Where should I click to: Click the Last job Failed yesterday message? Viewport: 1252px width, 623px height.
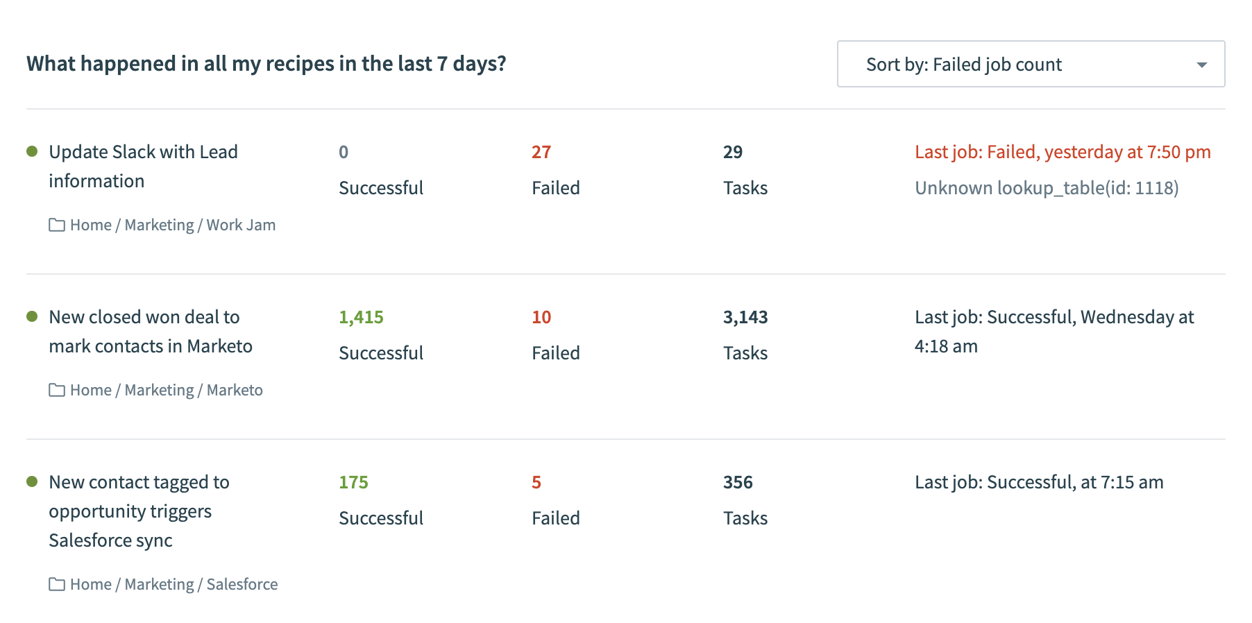1063,152
